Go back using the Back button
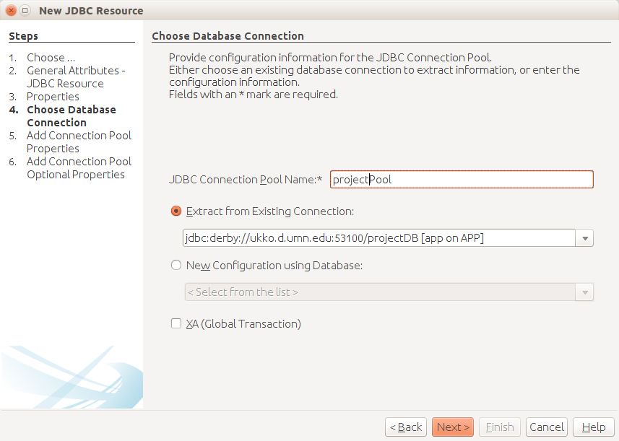Viewport: 619px width, 441px height. (x=405, y=427)
